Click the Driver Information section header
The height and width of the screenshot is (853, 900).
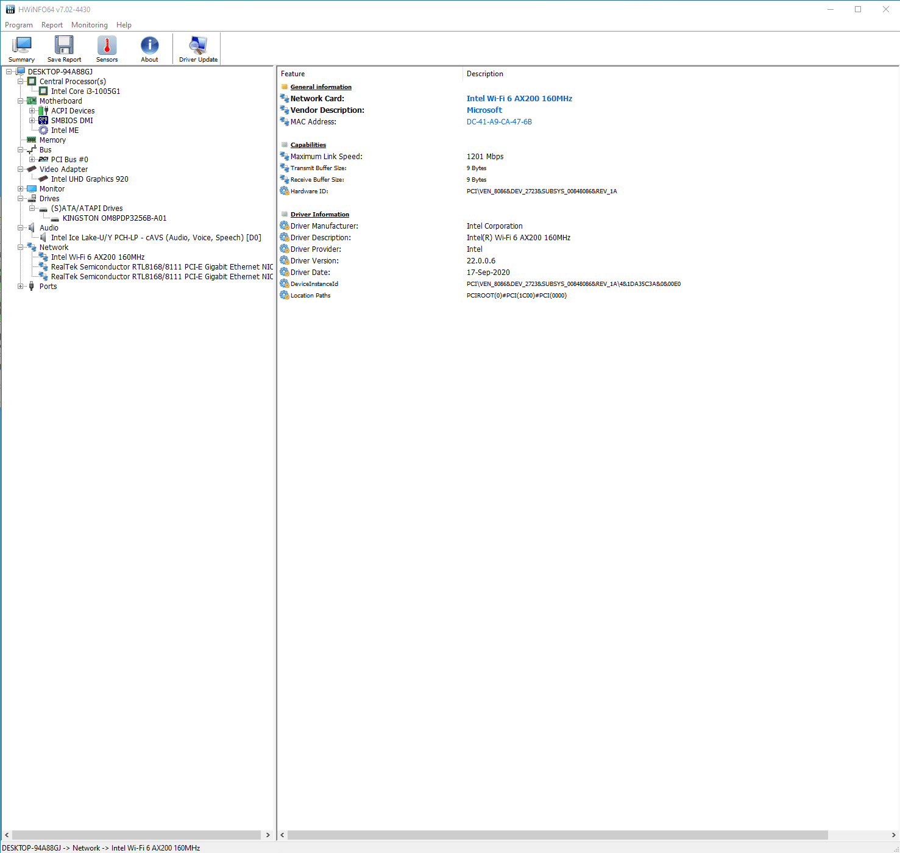click(x=319, y=214)
